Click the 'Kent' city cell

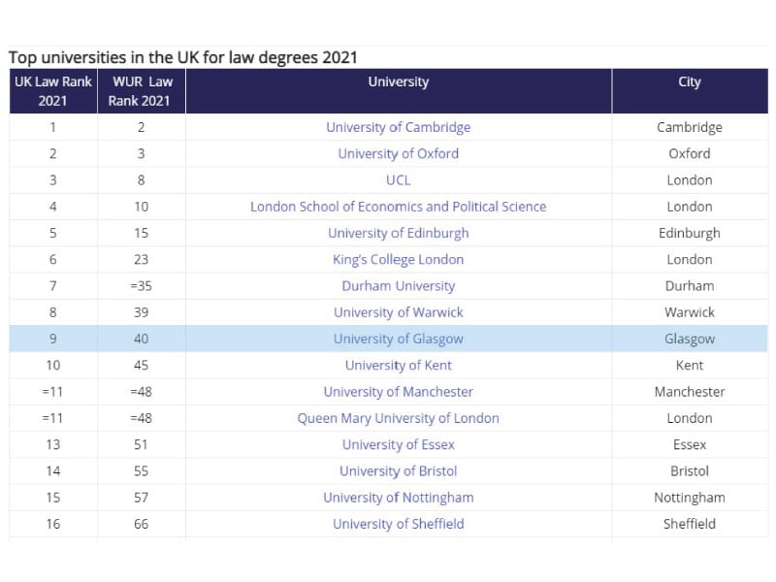[690, 366]
